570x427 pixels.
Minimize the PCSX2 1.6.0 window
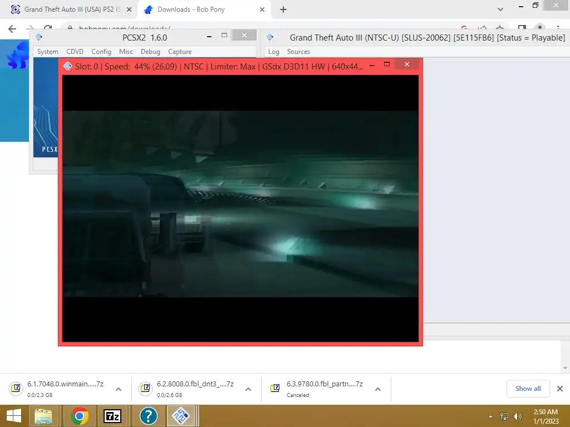(209, 36)
